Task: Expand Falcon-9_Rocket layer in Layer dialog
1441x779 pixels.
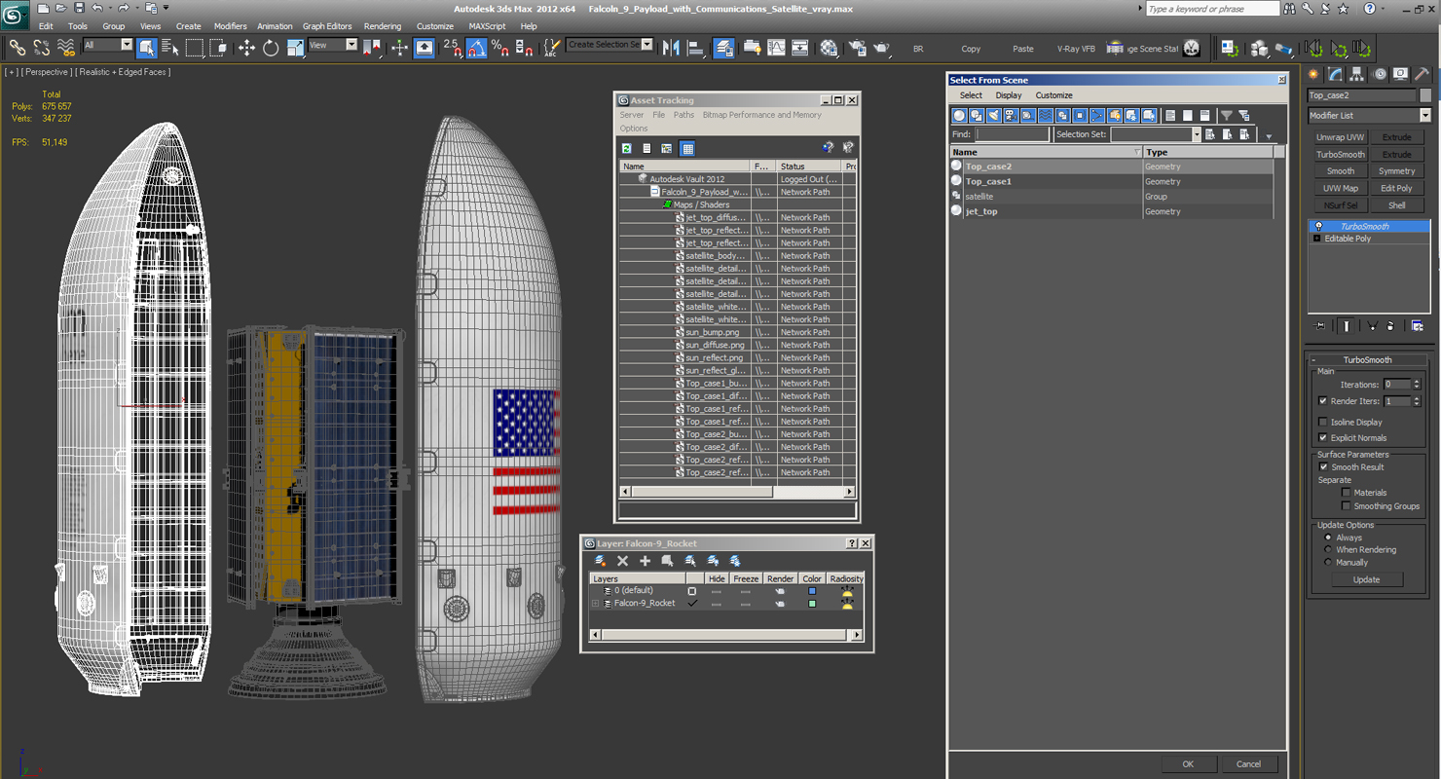Action: coord(595,604)
